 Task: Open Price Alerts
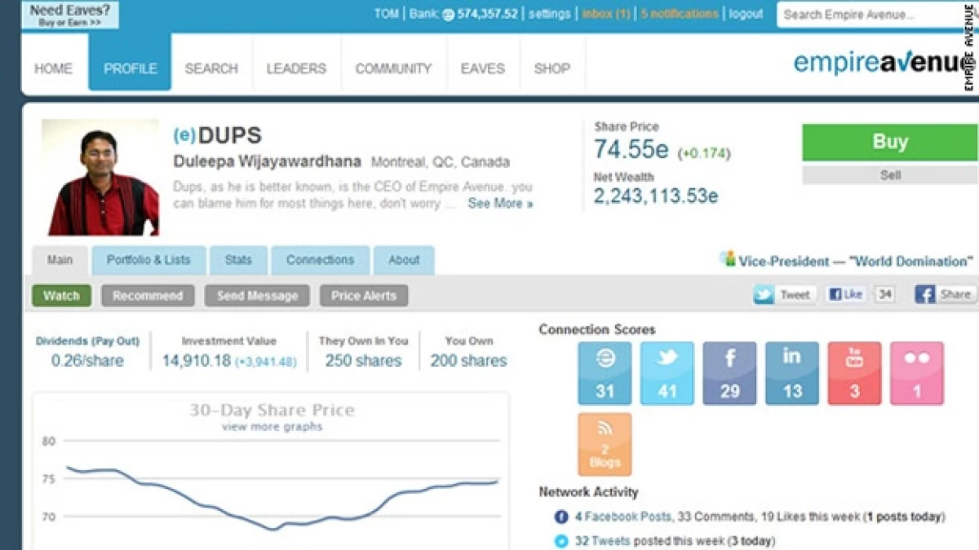(364, 296)
